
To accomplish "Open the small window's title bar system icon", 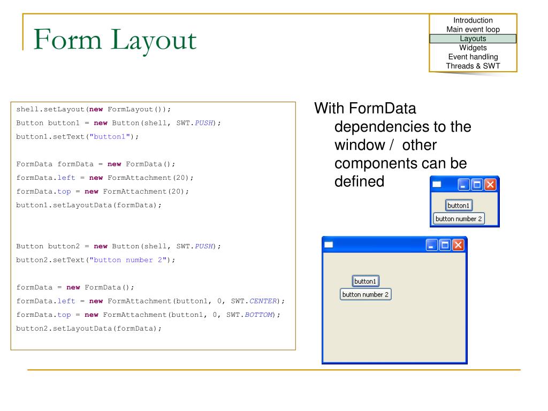I will (437, 184).
